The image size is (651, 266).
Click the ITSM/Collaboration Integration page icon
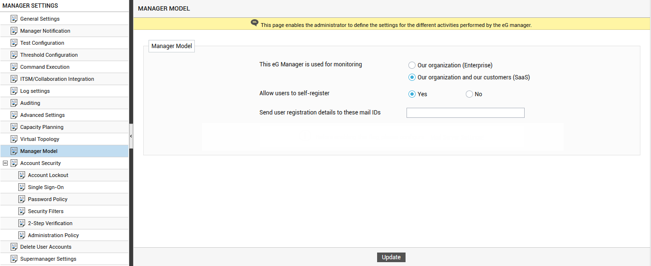click(x=14, y=79)
